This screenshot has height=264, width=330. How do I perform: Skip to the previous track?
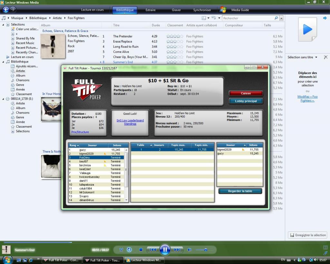(x=153, y=250)
